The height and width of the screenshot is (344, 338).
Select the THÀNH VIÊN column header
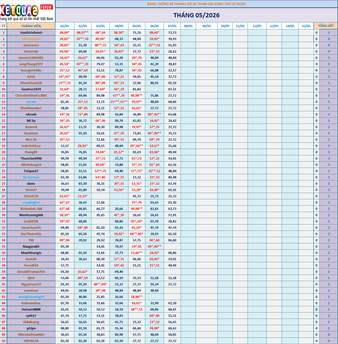(31, 26)
